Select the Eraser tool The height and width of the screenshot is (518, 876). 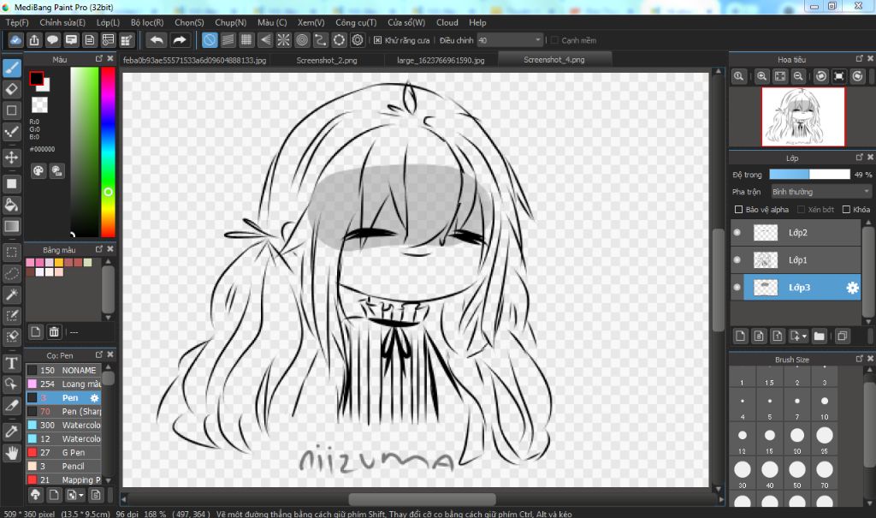coord(12,89)
